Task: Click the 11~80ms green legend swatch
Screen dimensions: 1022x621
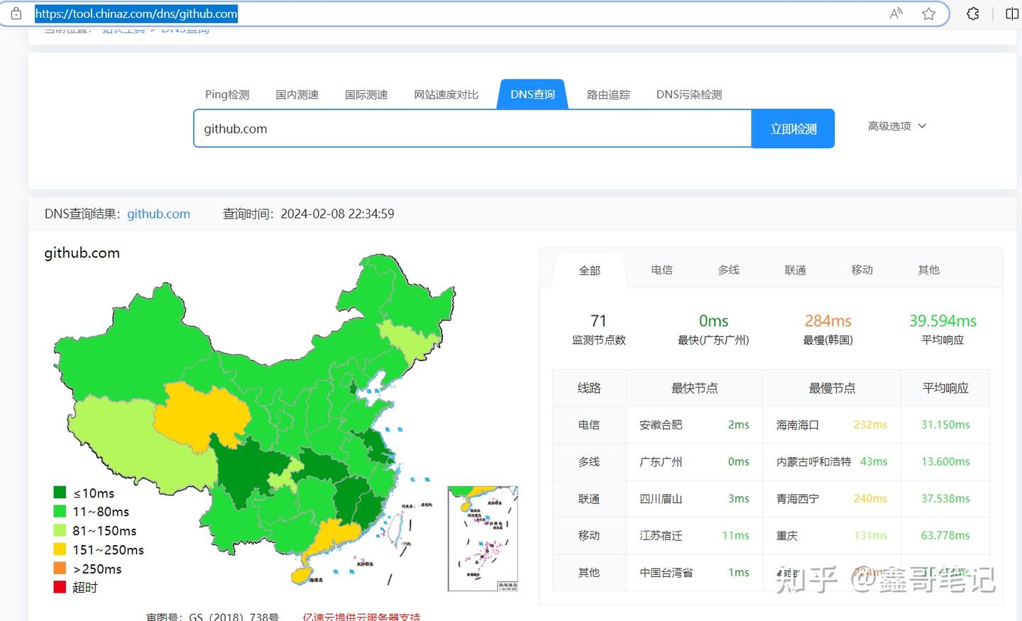Action: pyautogui.click(x=60, y=511)
